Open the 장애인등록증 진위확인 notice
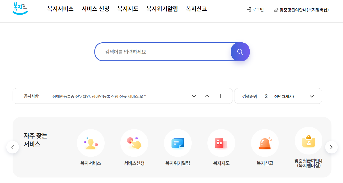 (100, 96)
